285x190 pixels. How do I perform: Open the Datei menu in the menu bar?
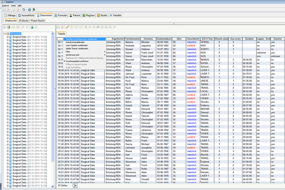[x=14, y=5]
